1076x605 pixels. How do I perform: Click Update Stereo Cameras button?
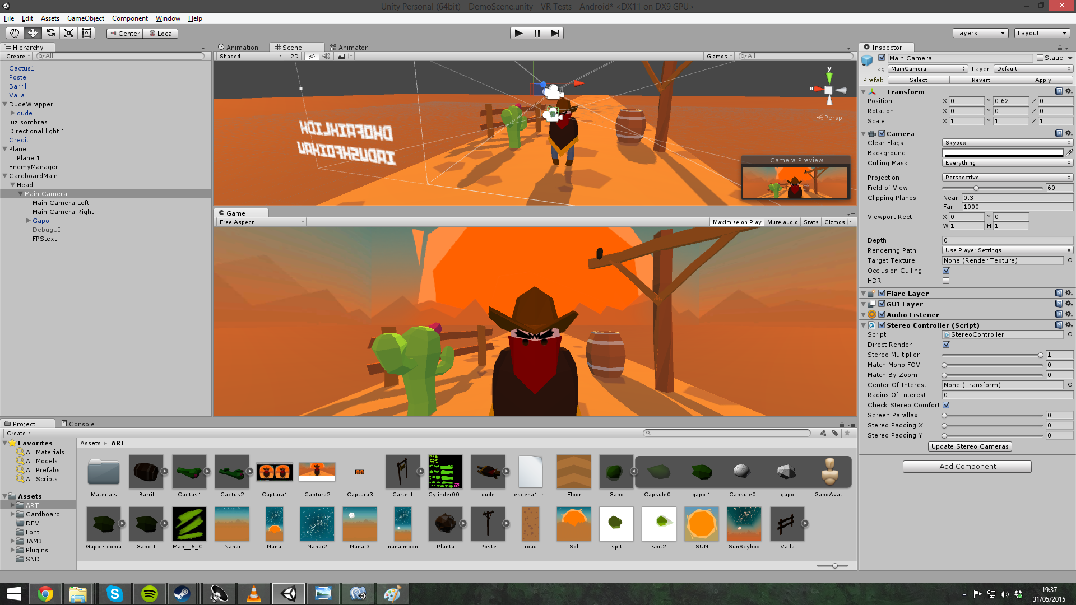click(970, 446)
